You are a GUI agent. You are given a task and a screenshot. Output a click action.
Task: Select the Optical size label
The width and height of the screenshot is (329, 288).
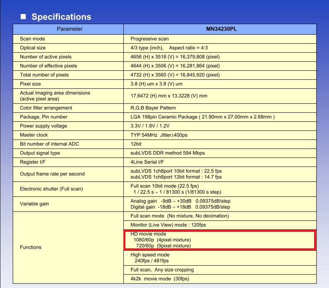(x=33, y=48)
